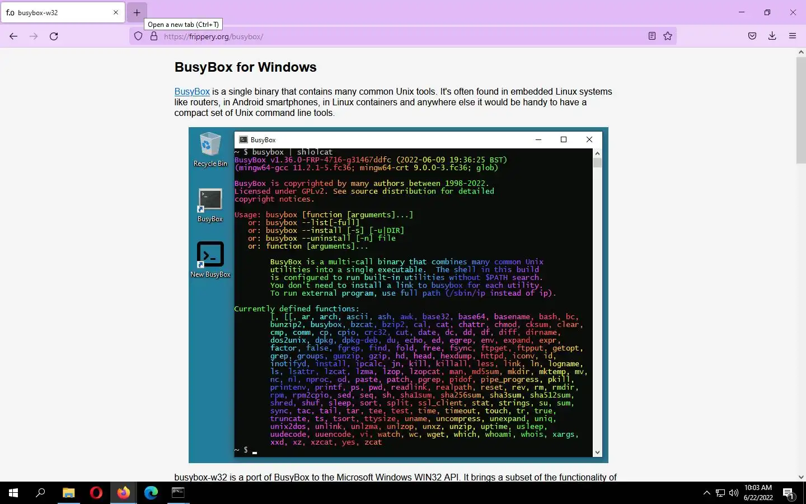Click the page scrollbar up arrow
The image size is (806, 504).
click(x=801, y=52)
